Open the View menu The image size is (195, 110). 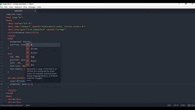click(x=11, y=7)
